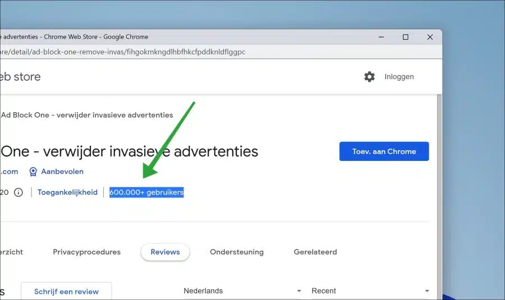Open the Aanbevolen link
The width and height of the screenshot is (505, 300).
(62, 172)
